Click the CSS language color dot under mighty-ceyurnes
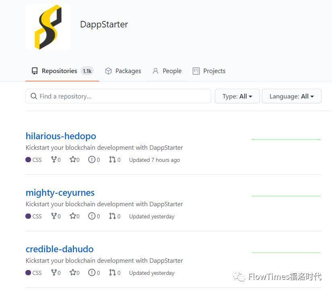 point(28,216)
